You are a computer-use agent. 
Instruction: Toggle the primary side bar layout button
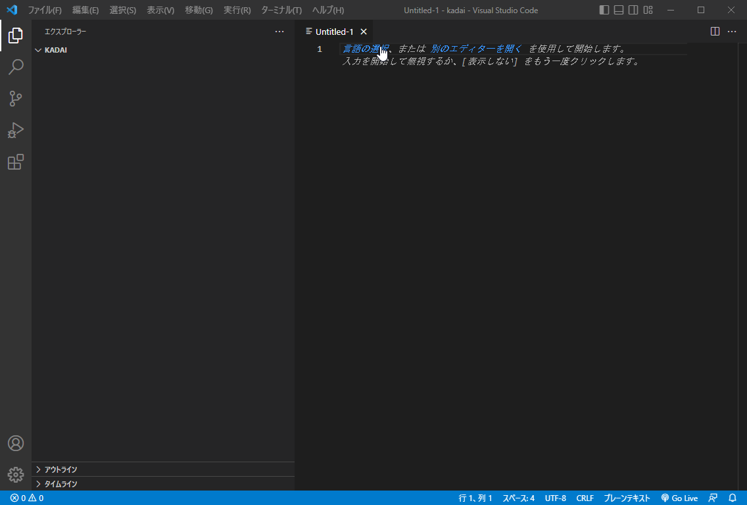pos(604,10)
